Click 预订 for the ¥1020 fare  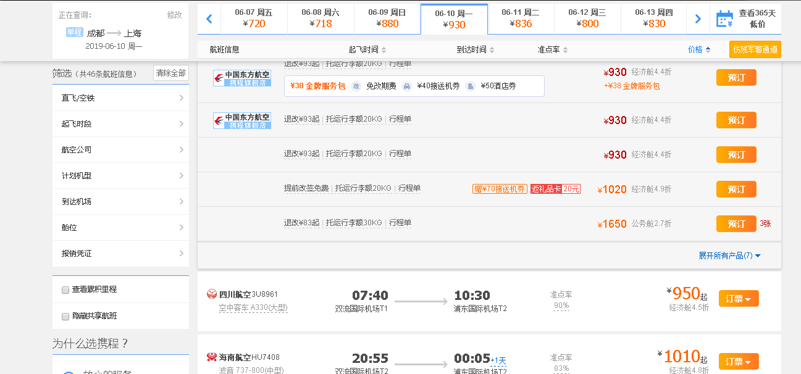(x=736, y=189)
